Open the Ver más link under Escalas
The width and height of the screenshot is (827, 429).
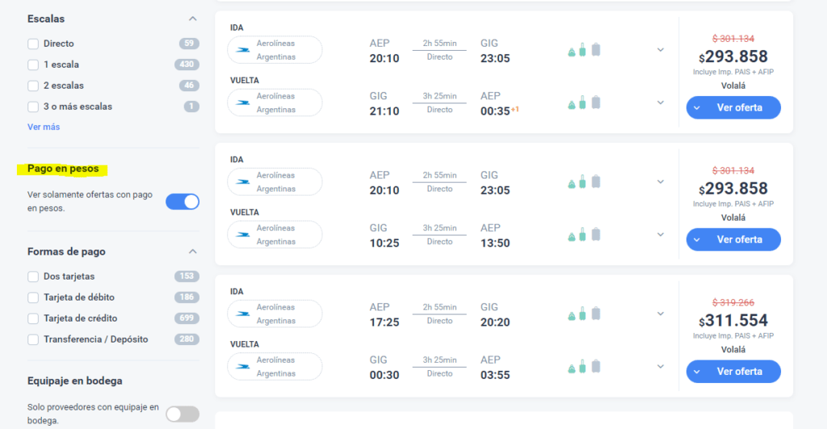click(44, 127)
